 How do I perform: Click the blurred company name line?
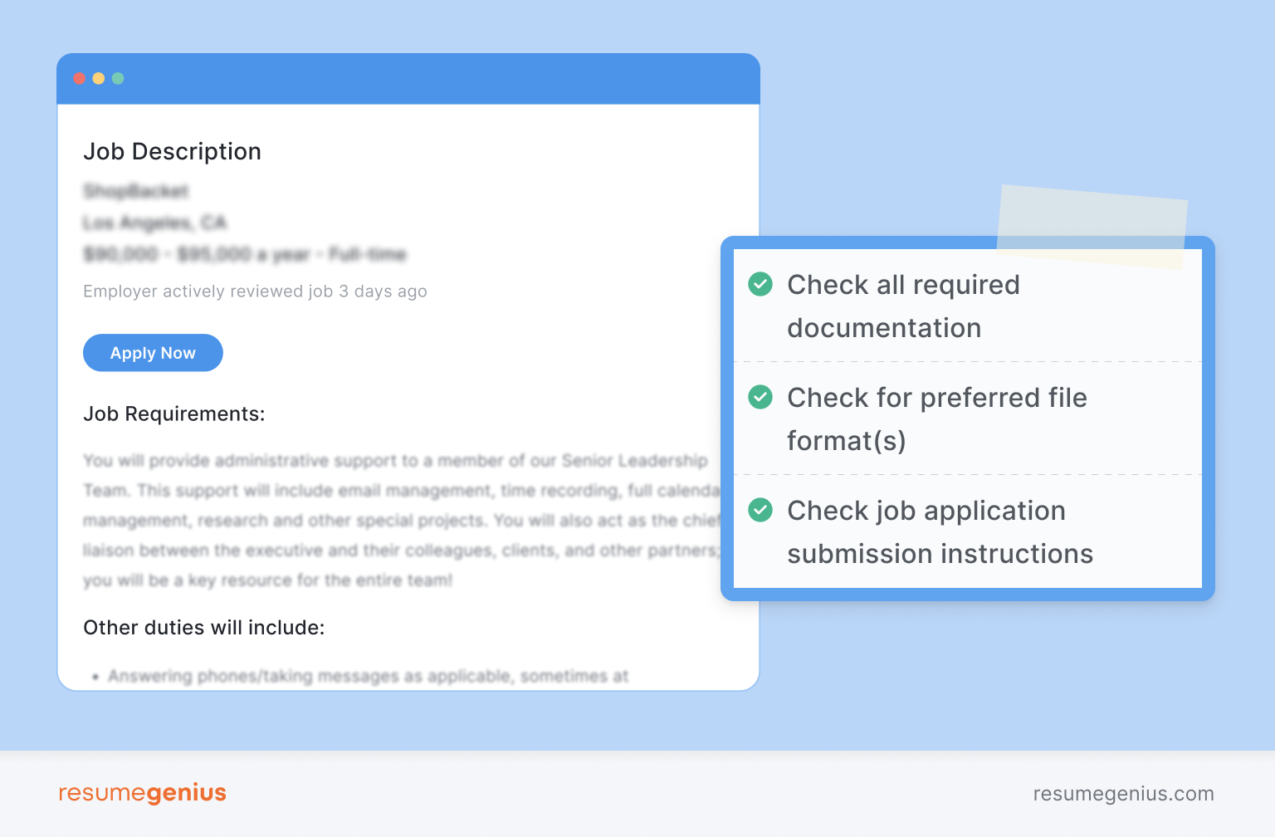point(136,192)
